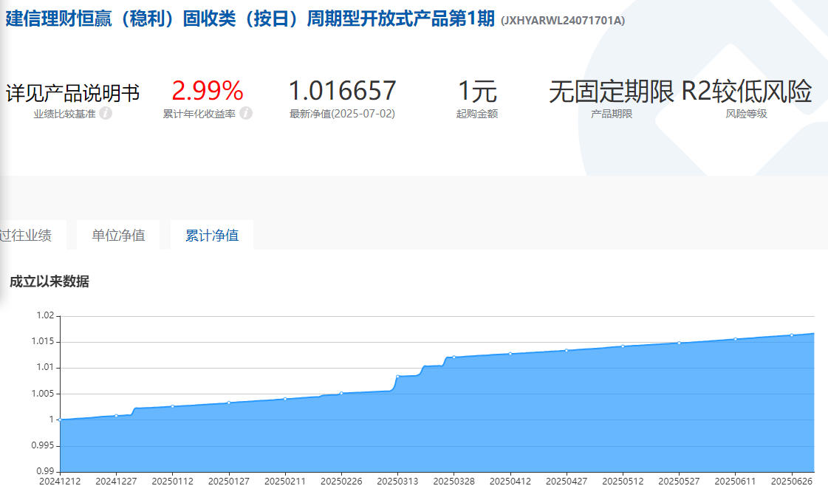This screenshot has width=828, height=500.
Task: Click chart data point at 20250226
Action: pyautogui.click(x=341, y=394)
